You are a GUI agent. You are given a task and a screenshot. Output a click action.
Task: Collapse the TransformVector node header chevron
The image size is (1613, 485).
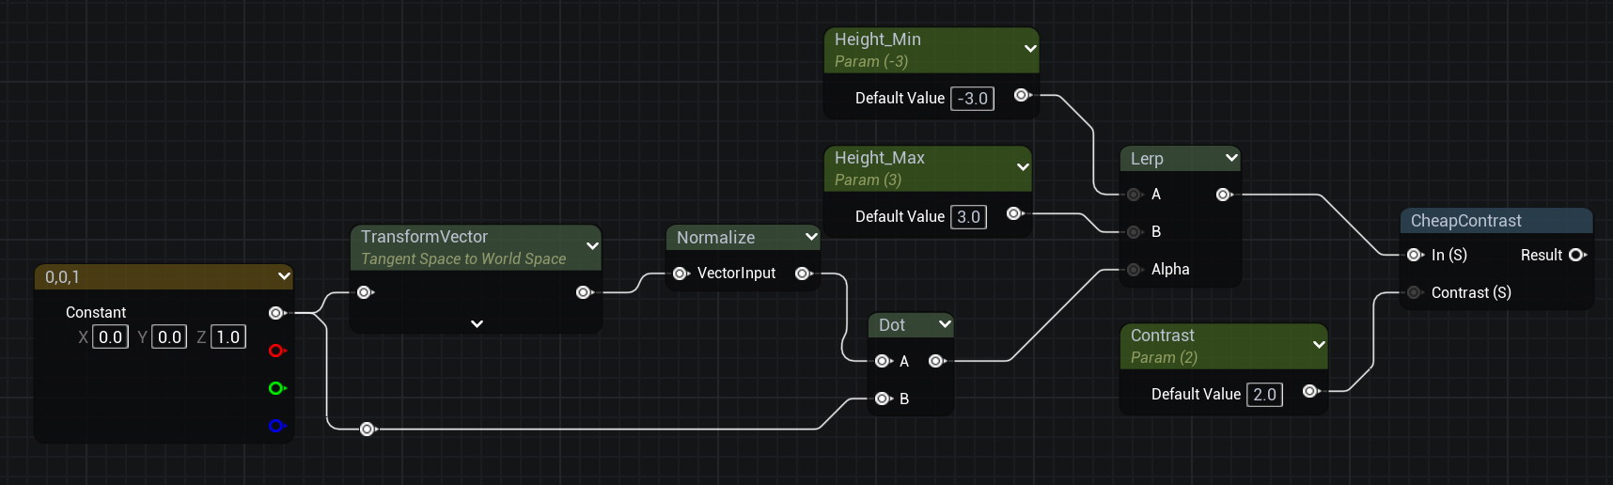tap(592, 246)
